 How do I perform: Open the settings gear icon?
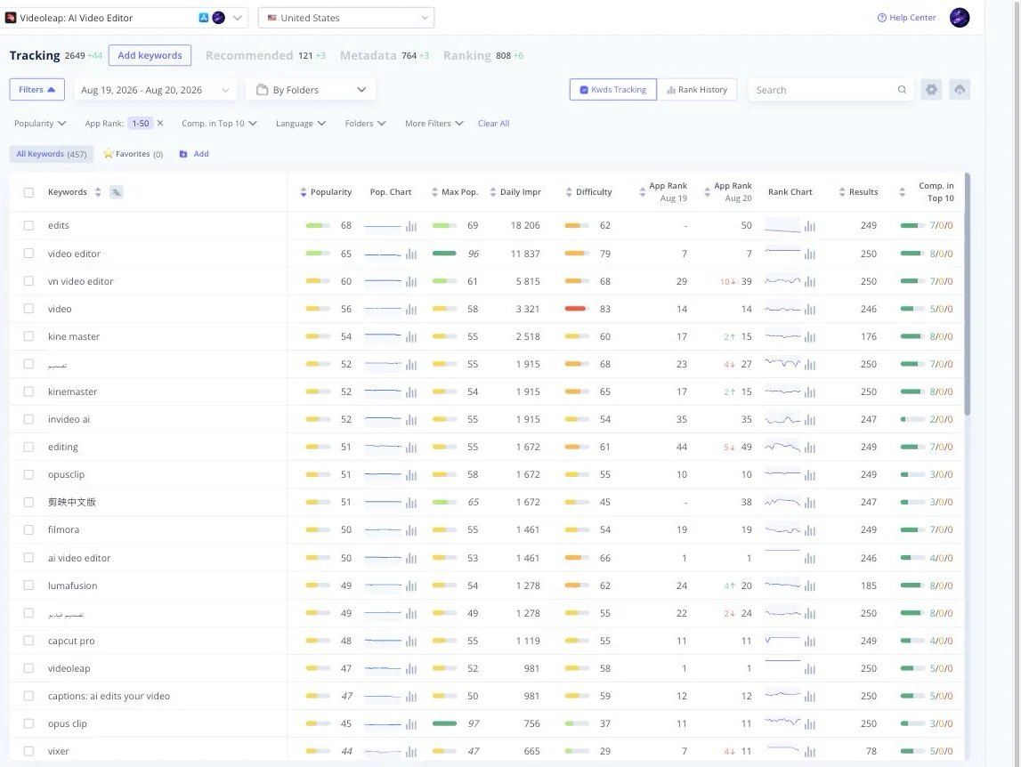[x=931, y=90]
